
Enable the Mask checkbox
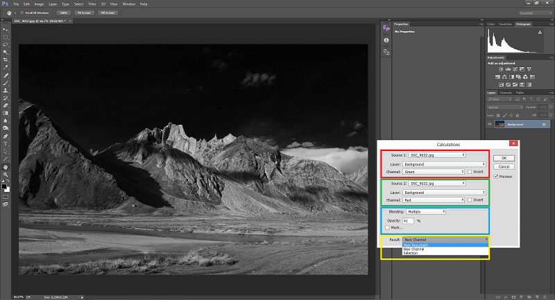(387, 227)
